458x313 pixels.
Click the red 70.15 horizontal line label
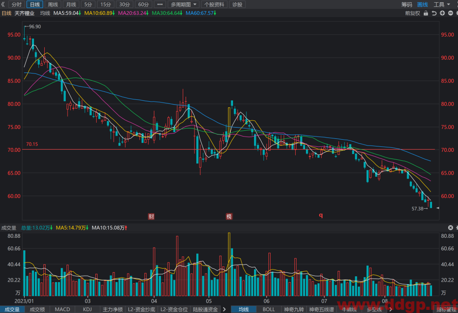pyautogui.click(x=32, y=144)
